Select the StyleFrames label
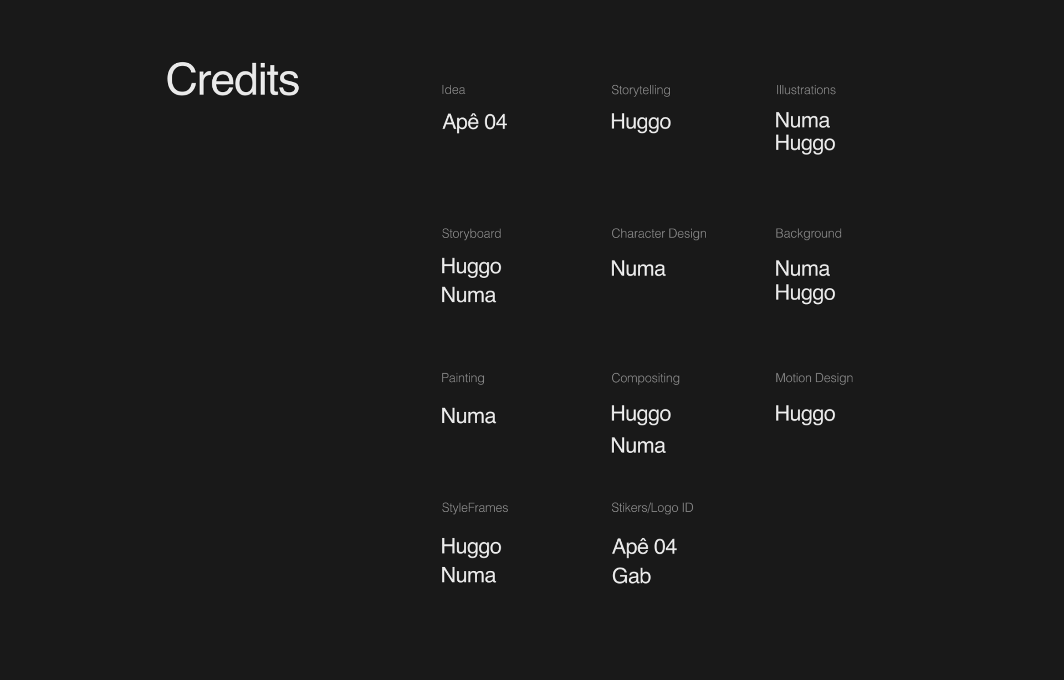The image size is (1064, 680). pyautogui.click(x=474, y=508)
